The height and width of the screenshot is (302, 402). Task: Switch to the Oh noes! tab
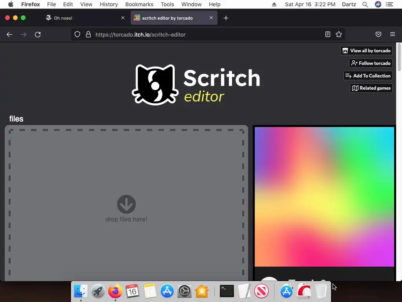click(x=84, y=18)
